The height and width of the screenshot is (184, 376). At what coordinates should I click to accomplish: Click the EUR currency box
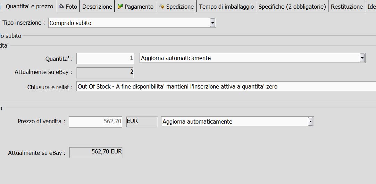pyautogui.click(x=142, y=122)
